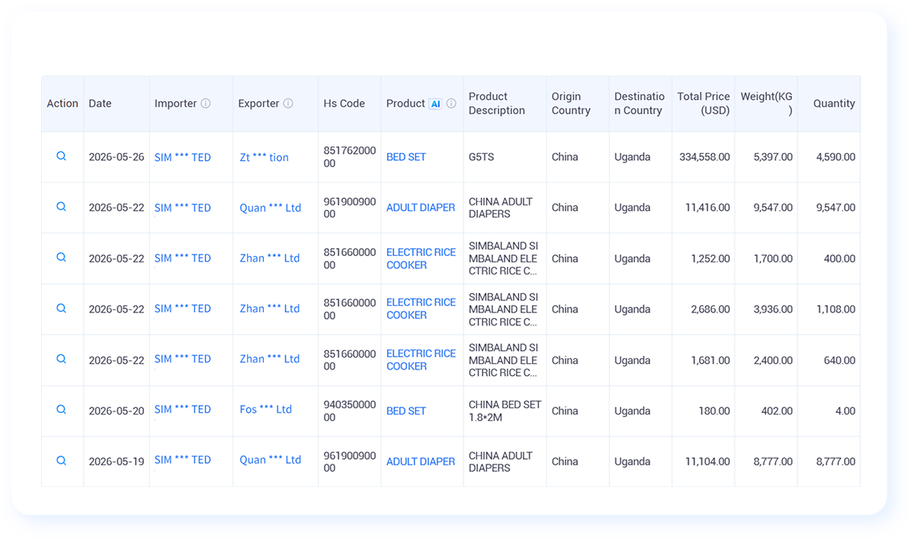Click the Importer column header label
This screenshot has width=914, height=541.
(175, 103)
